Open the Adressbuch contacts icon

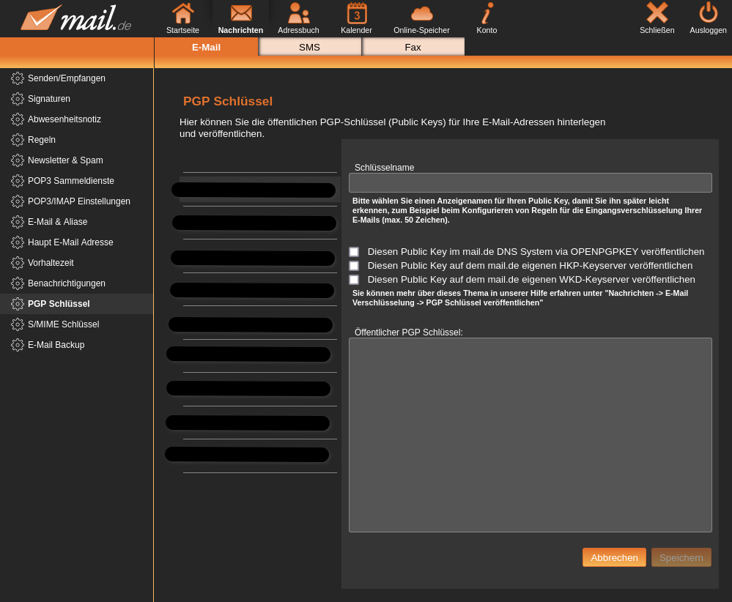(x=298, y=14)
